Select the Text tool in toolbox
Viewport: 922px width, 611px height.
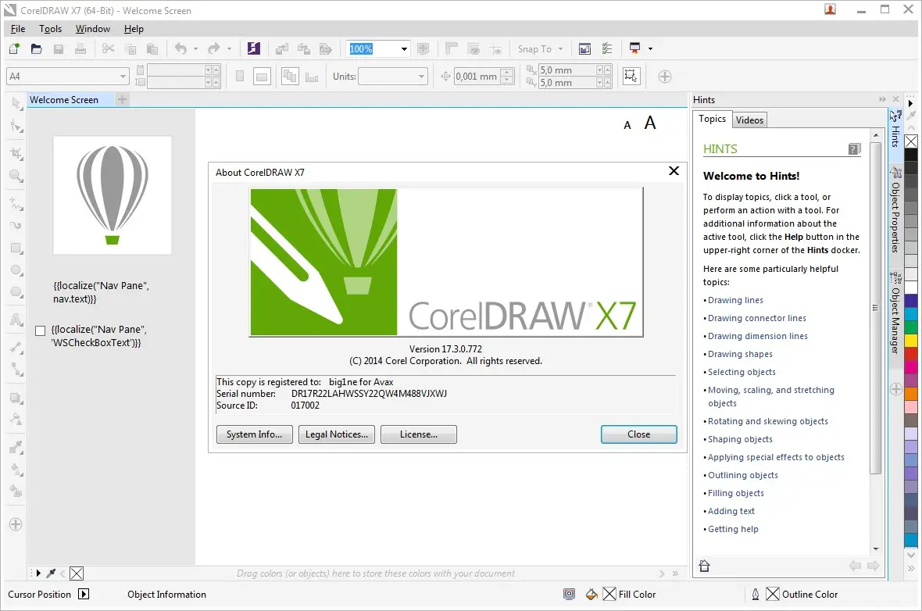[x=16, y=320]
